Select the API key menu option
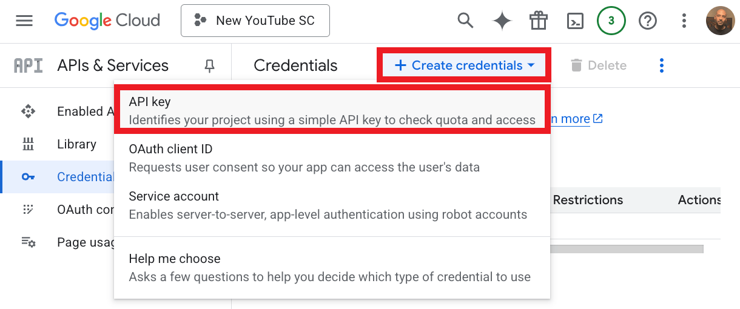This screenshot has height=309, width=740. (332, 110)
